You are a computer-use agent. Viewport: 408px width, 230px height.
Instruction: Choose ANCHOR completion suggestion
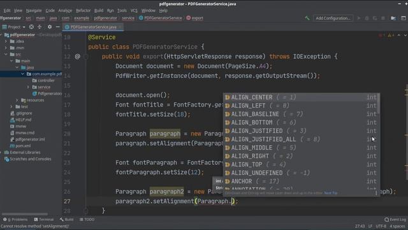click(301, 181)
